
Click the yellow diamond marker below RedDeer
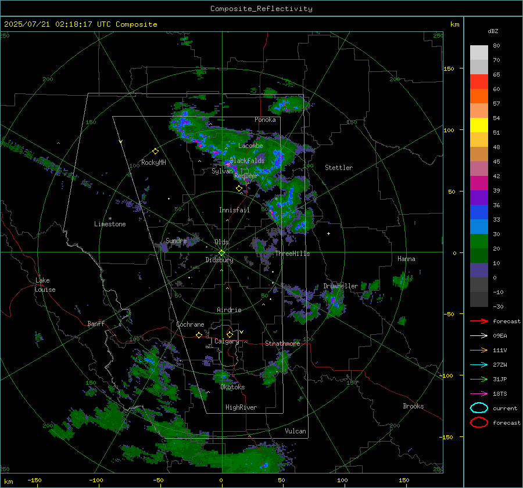tap(239, 189)
